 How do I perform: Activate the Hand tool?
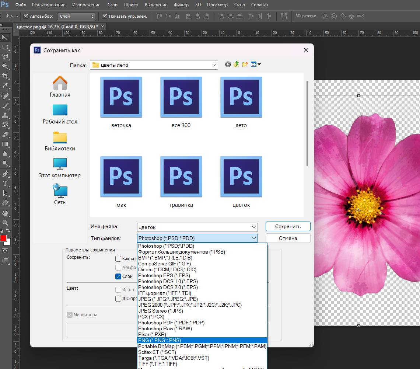tap(5, 213)
